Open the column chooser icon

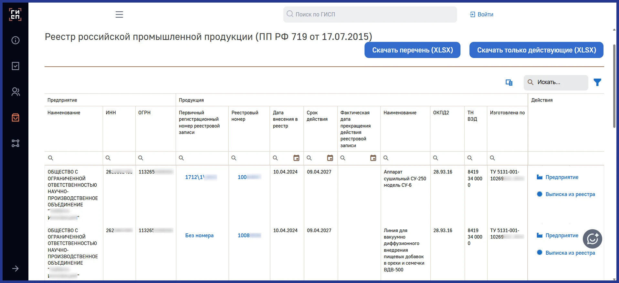pyautogui.click(x=509, y=83)
